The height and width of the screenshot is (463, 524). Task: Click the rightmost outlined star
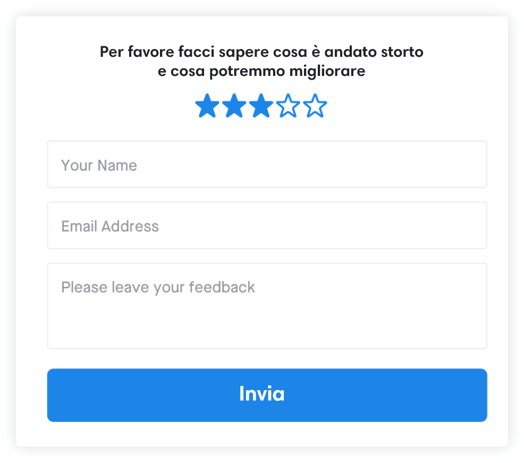click(x=315, y=106)
